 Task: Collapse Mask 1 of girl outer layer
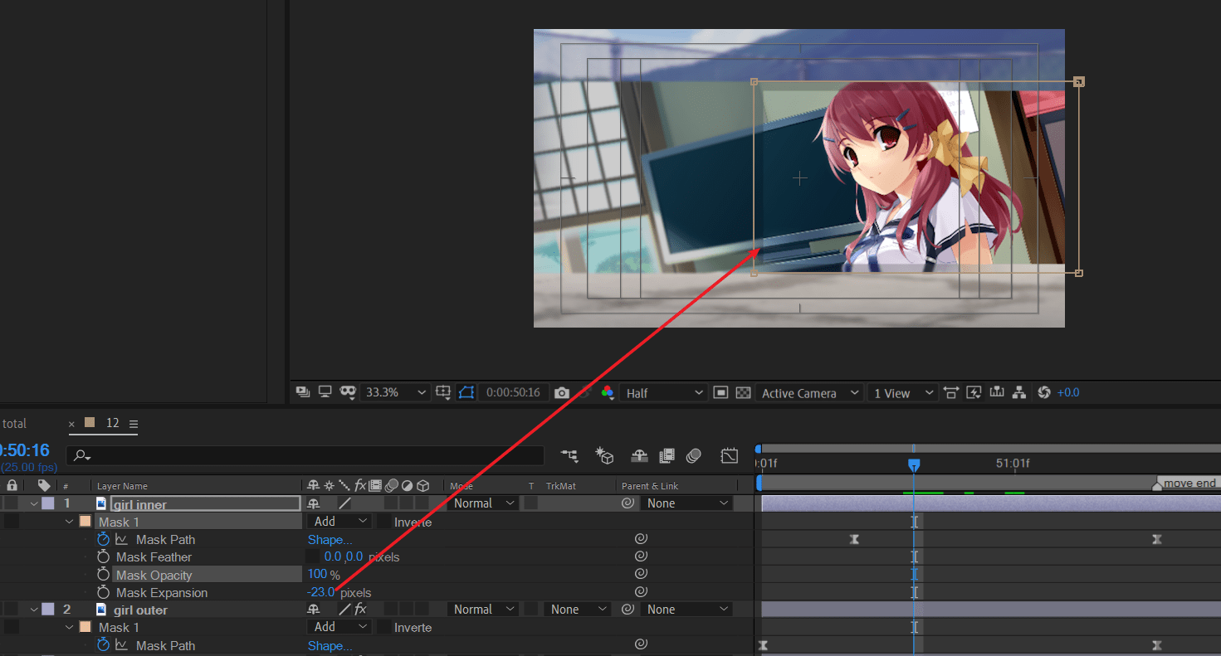coord(70,627)
